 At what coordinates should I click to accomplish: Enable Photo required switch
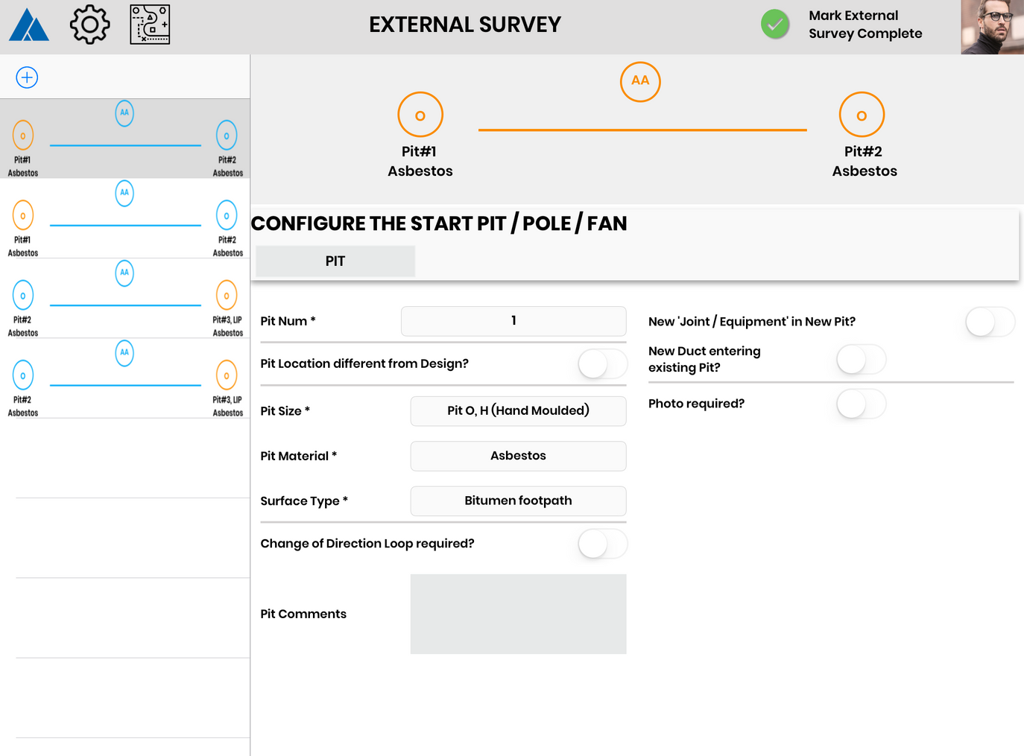tap(861, 404)
